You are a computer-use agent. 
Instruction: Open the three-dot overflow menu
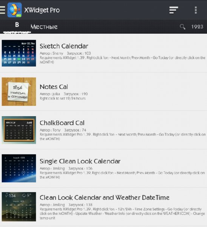click(196, 10)
